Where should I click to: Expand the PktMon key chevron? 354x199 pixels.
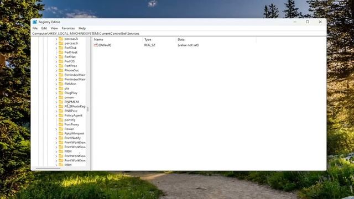click(56, 84)
